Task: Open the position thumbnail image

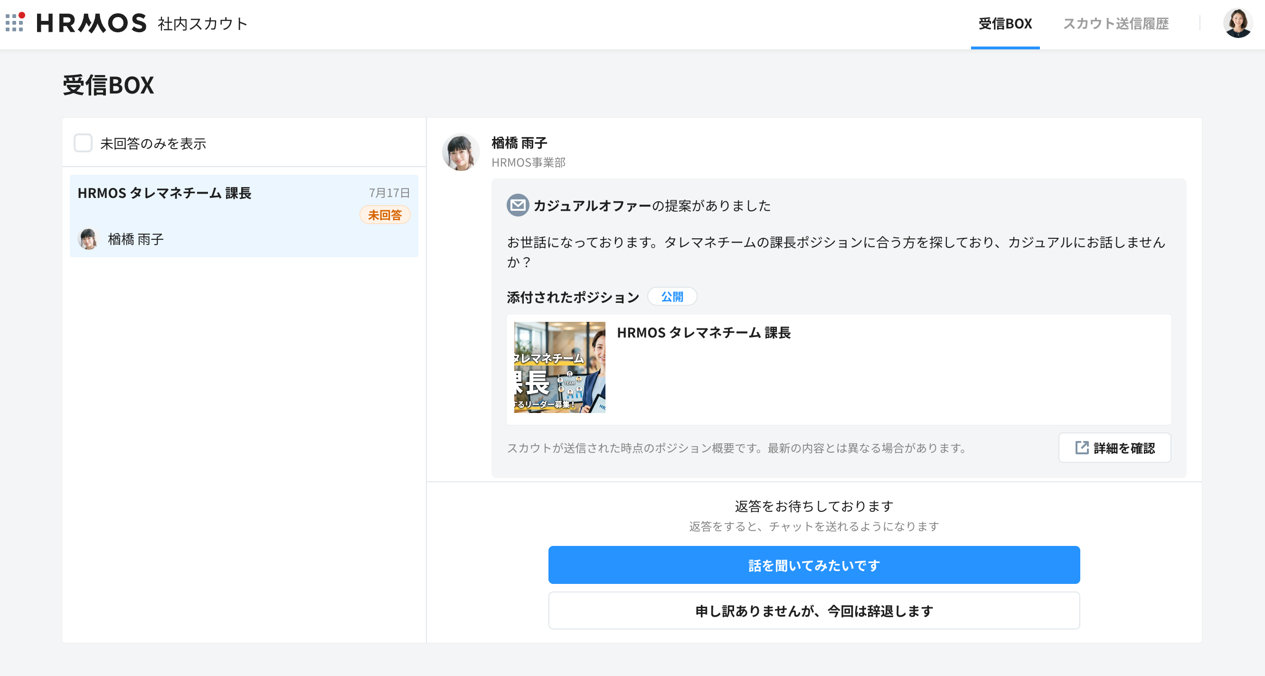Action: point(560,367)
